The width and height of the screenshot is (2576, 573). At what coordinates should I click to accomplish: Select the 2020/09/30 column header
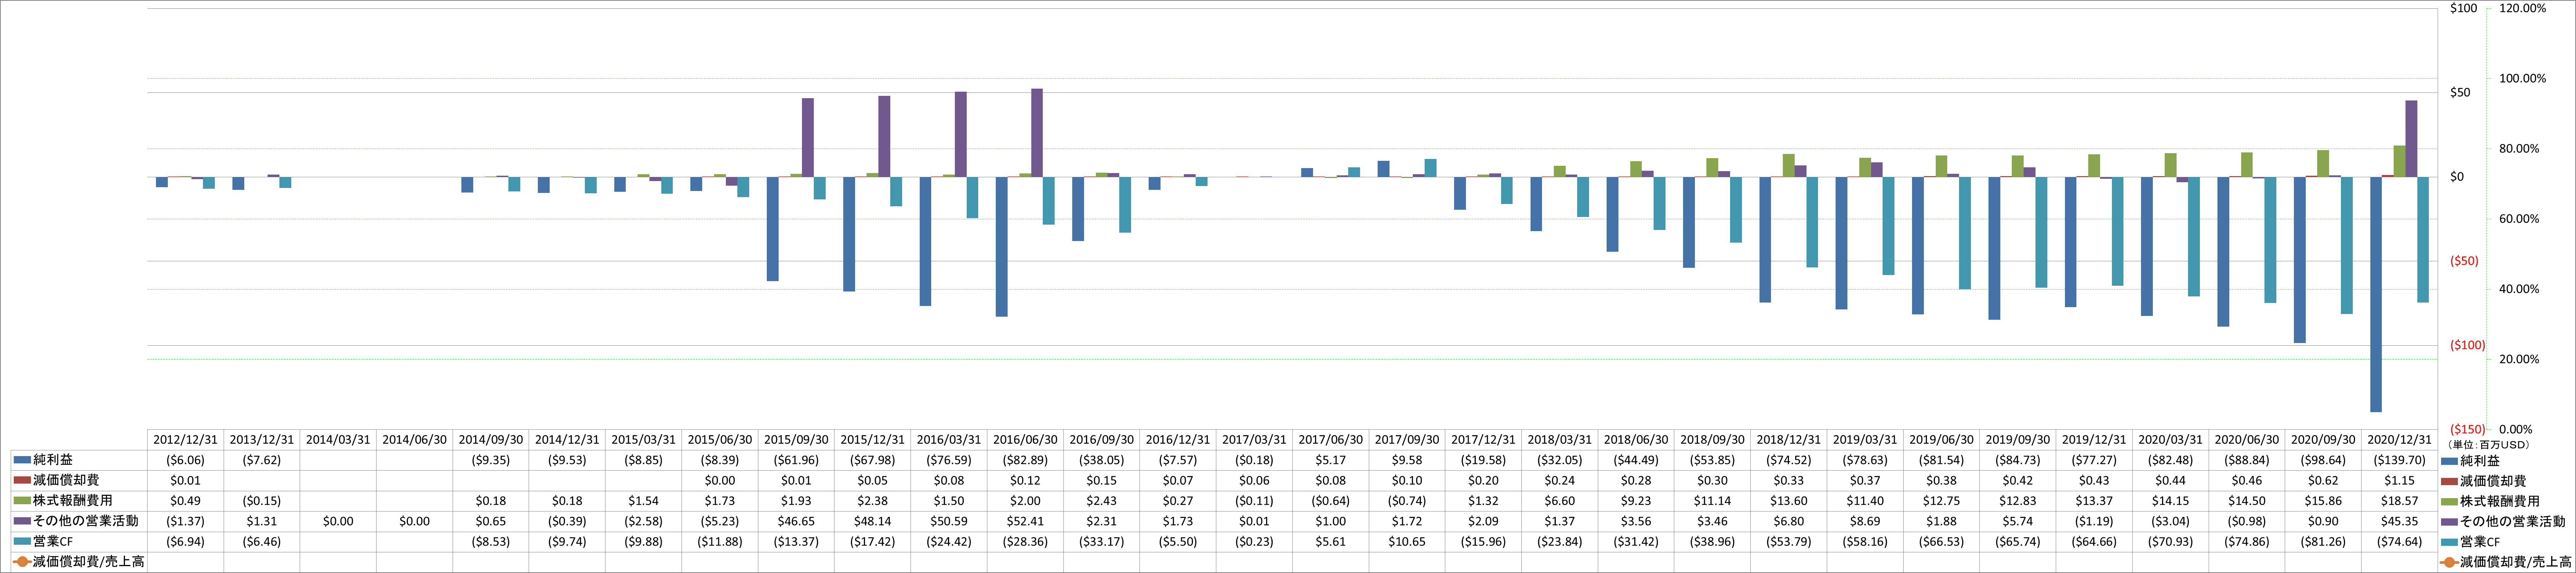click(2323, 440)
